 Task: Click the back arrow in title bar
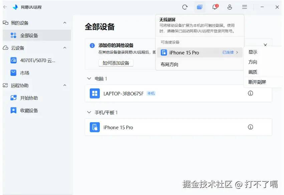click(x=5, y=7)
